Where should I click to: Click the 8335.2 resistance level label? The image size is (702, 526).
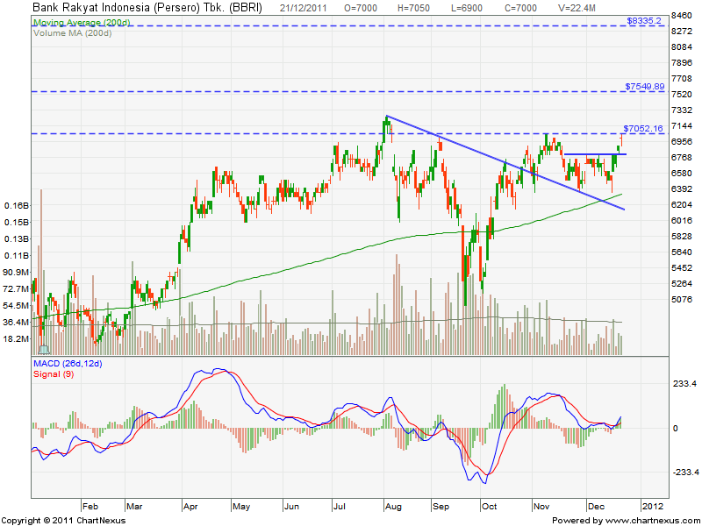click(x=644, y=19)
